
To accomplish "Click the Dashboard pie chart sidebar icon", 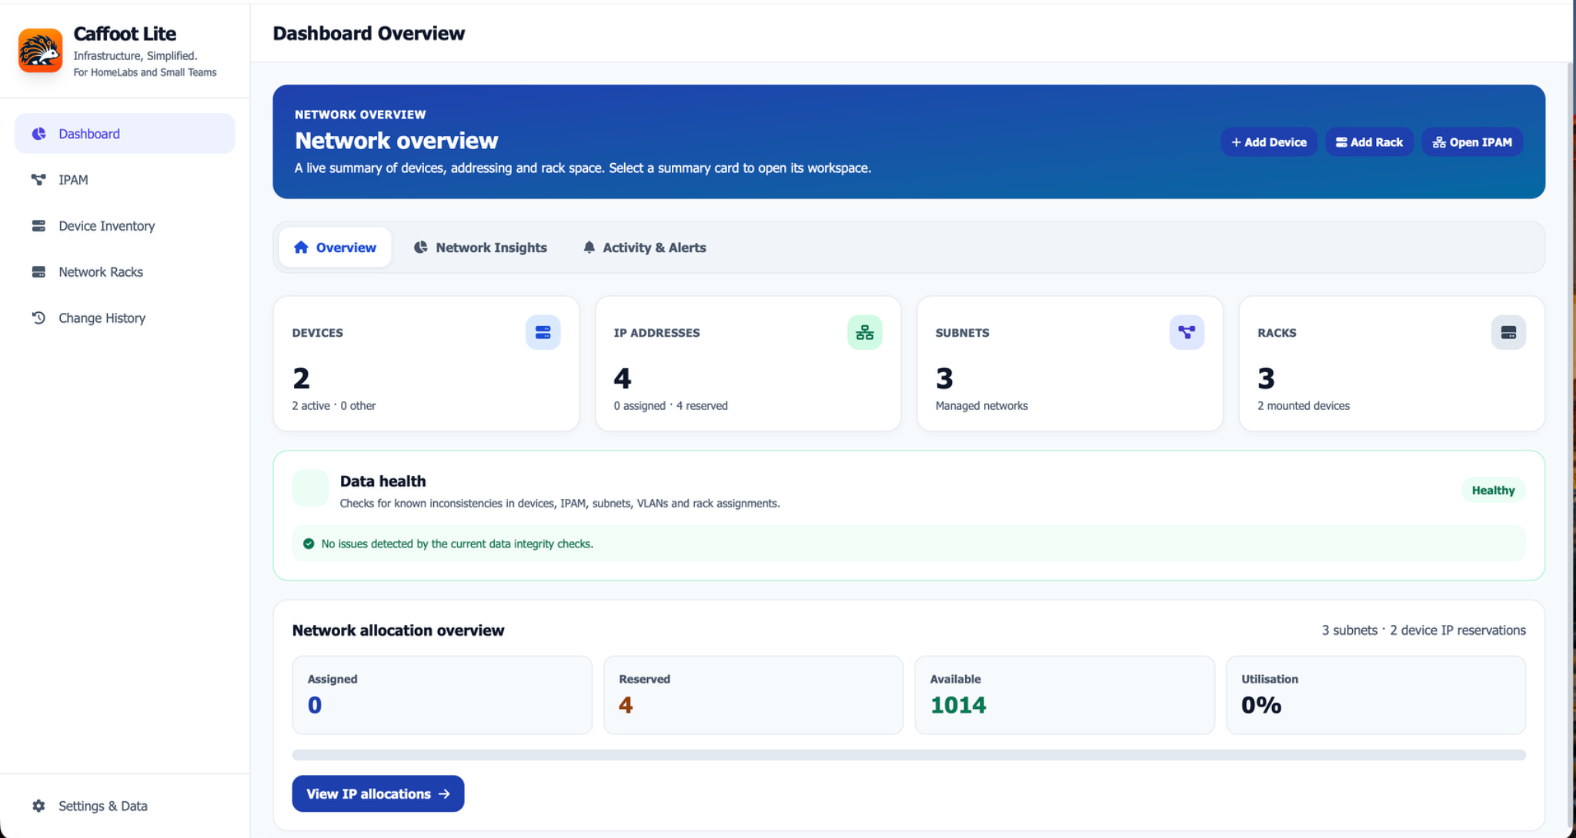I will (38, 134).
